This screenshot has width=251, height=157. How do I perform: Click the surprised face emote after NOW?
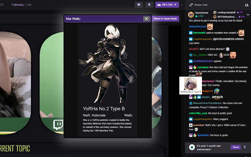click(233, 55)
